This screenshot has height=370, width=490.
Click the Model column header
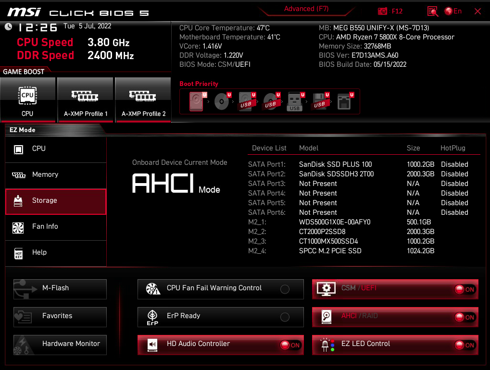(x=309, y=148)
